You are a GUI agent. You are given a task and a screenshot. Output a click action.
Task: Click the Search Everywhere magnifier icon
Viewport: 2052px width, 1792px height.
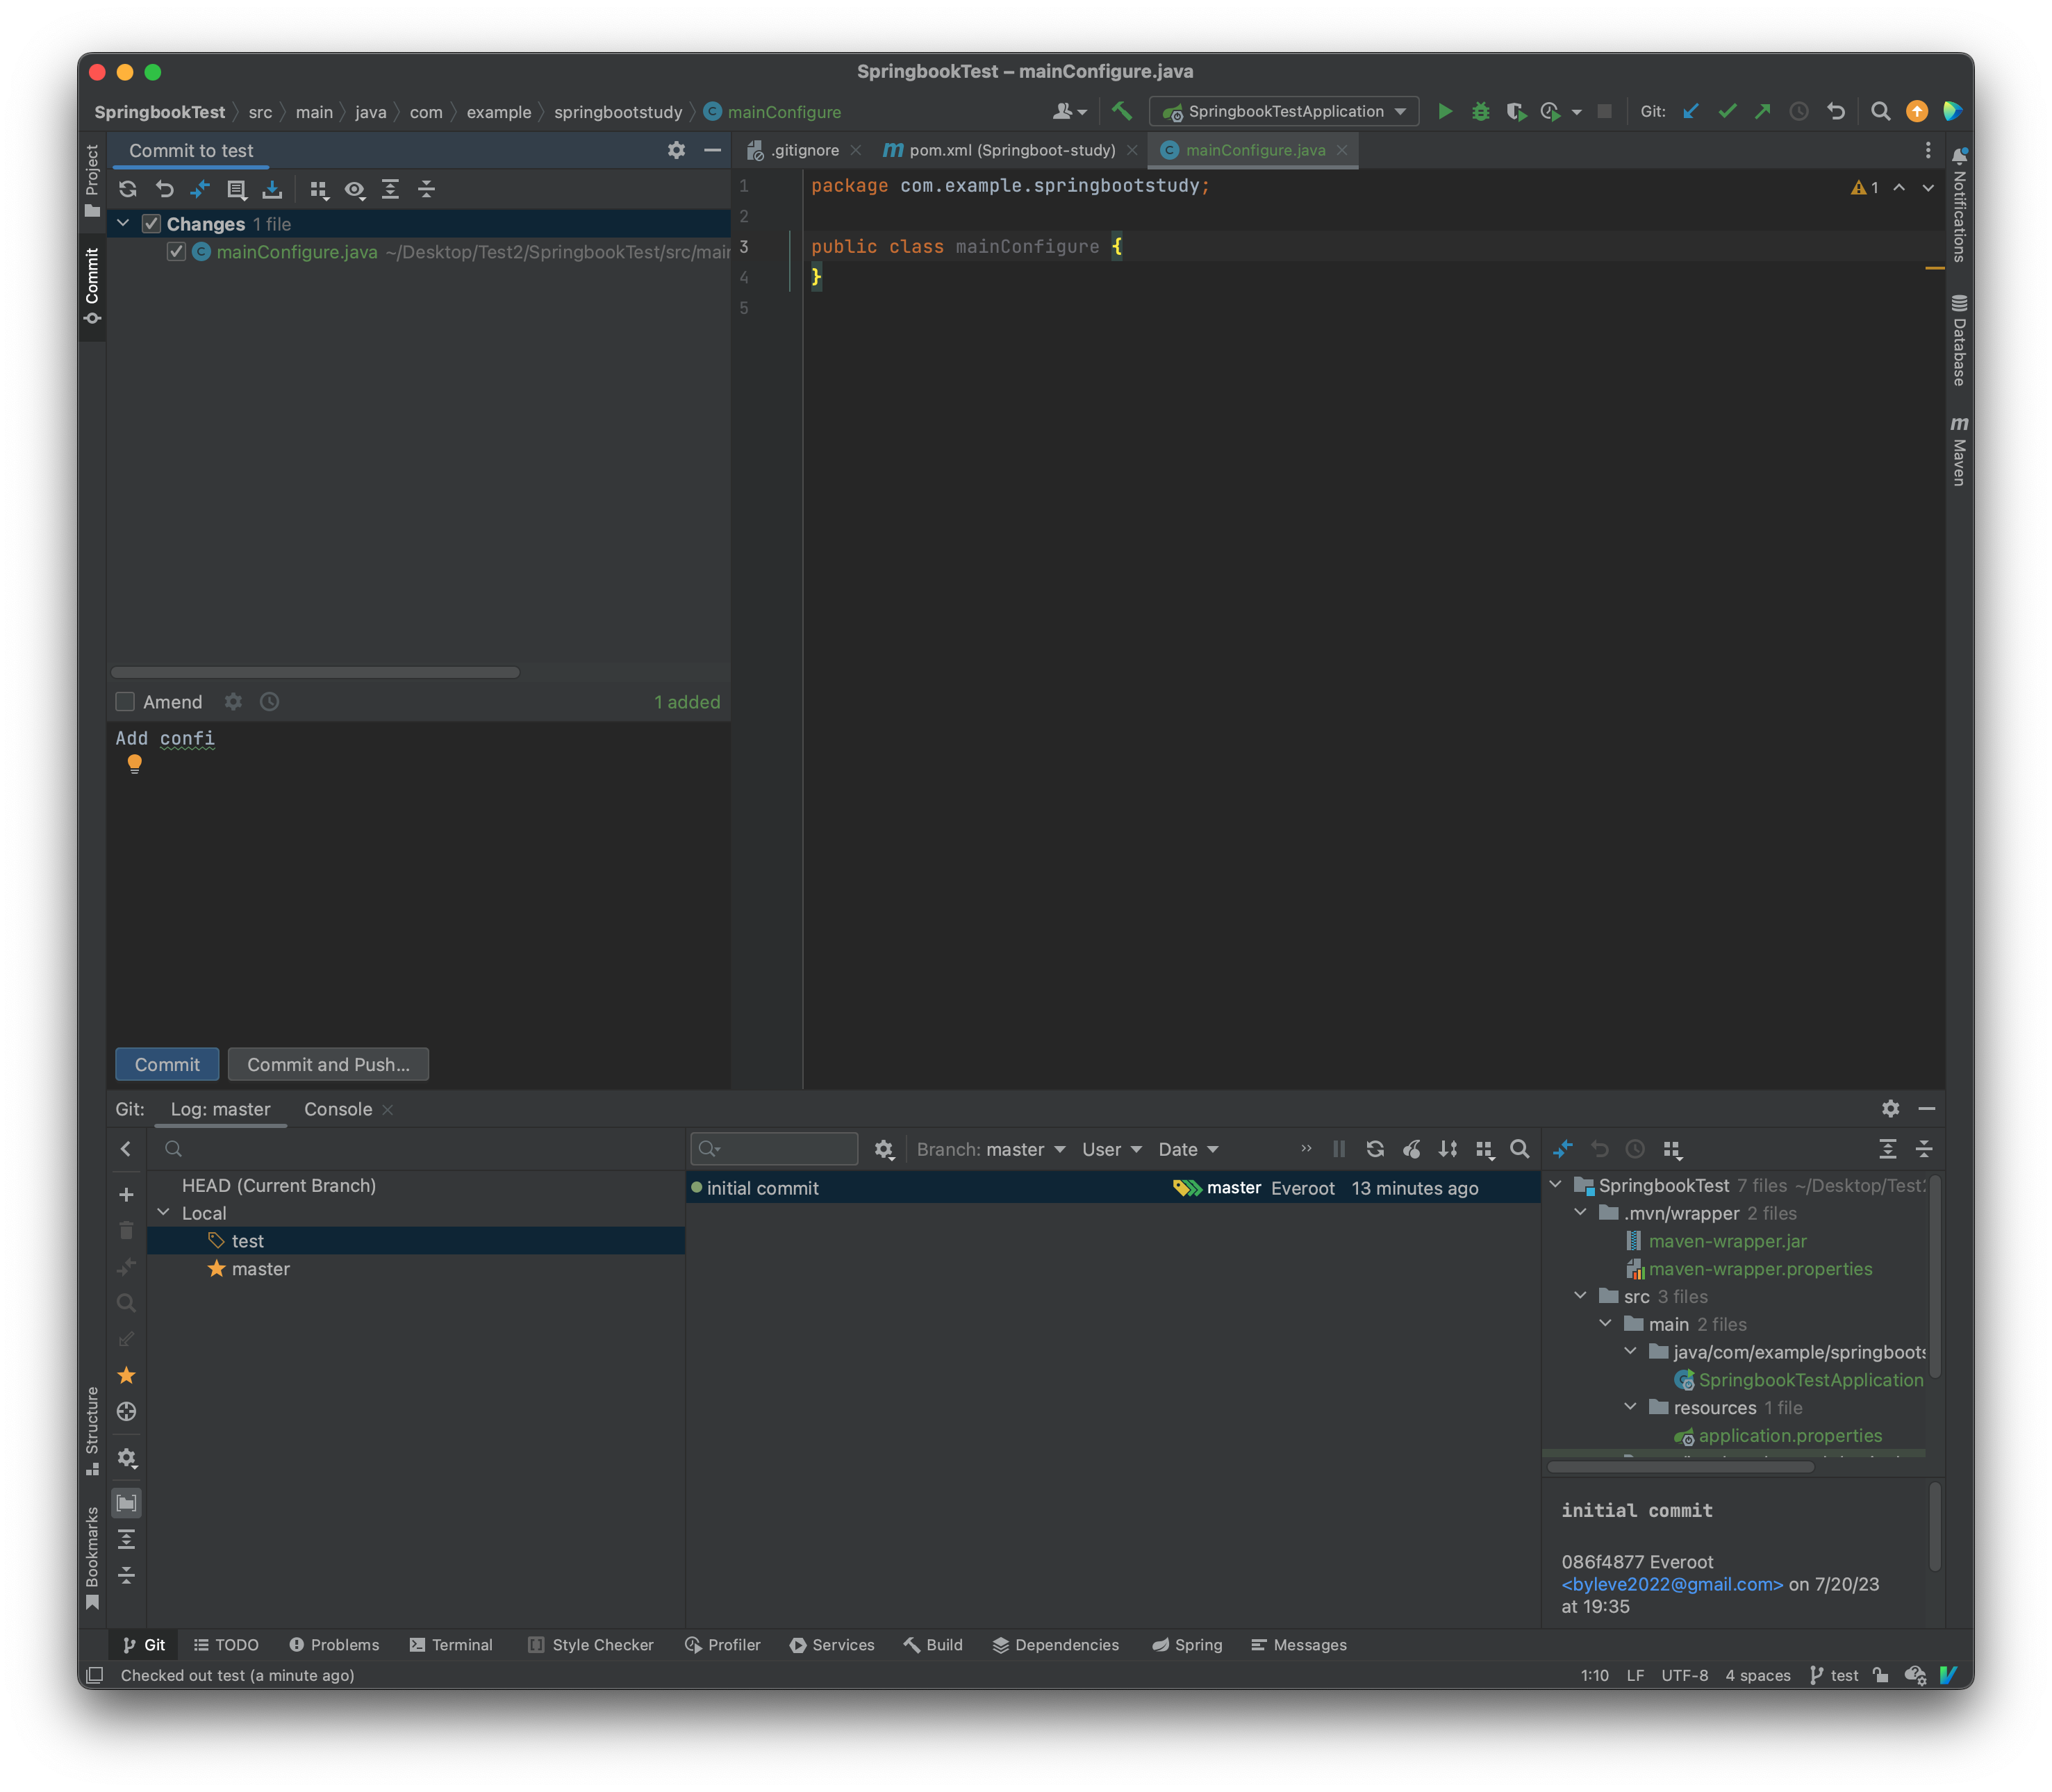[1880, 111]
